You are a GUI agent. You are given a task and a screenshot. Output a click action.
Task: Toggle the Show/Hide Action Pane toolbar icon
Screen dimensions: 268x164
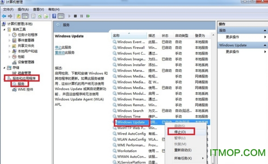tap(61, 16)
